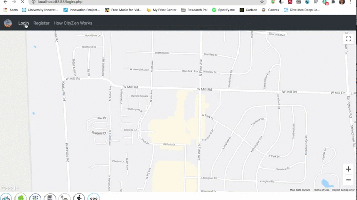Click the extension icon with red badge
The image size is (357, 200).
325,2
